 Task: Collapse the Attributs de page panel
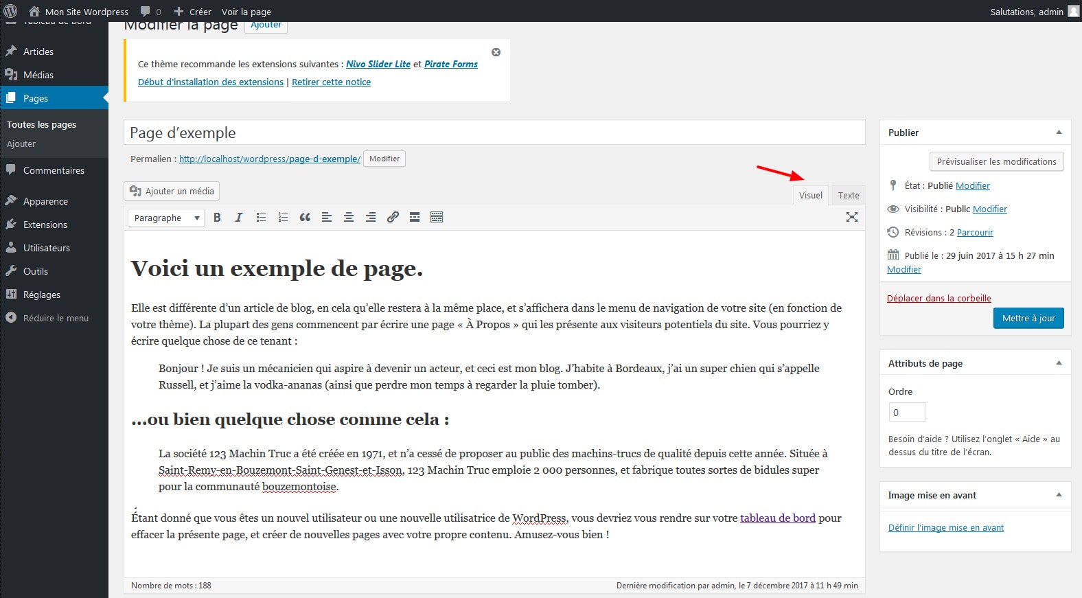pos(1059,363)
